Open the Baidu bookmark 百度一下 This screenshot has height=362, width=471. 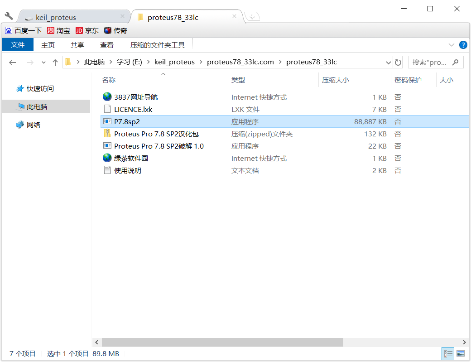pos(23,31)
